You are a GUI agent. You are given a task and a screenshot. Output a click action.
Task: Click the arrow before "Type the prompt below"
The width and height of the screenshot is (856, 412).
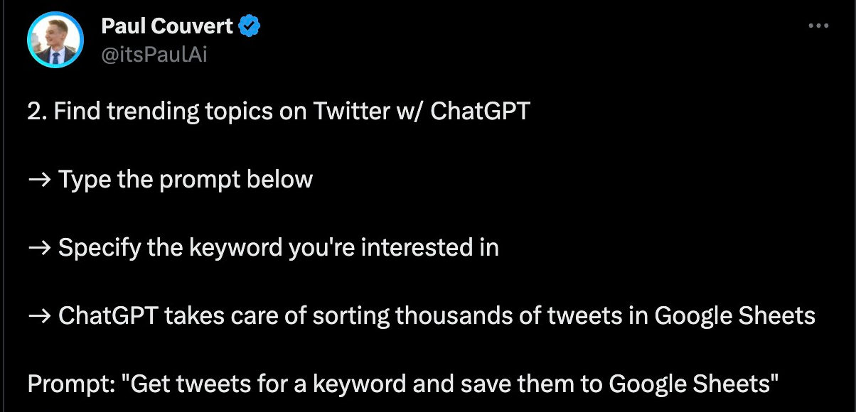click(x=39, y=179)
